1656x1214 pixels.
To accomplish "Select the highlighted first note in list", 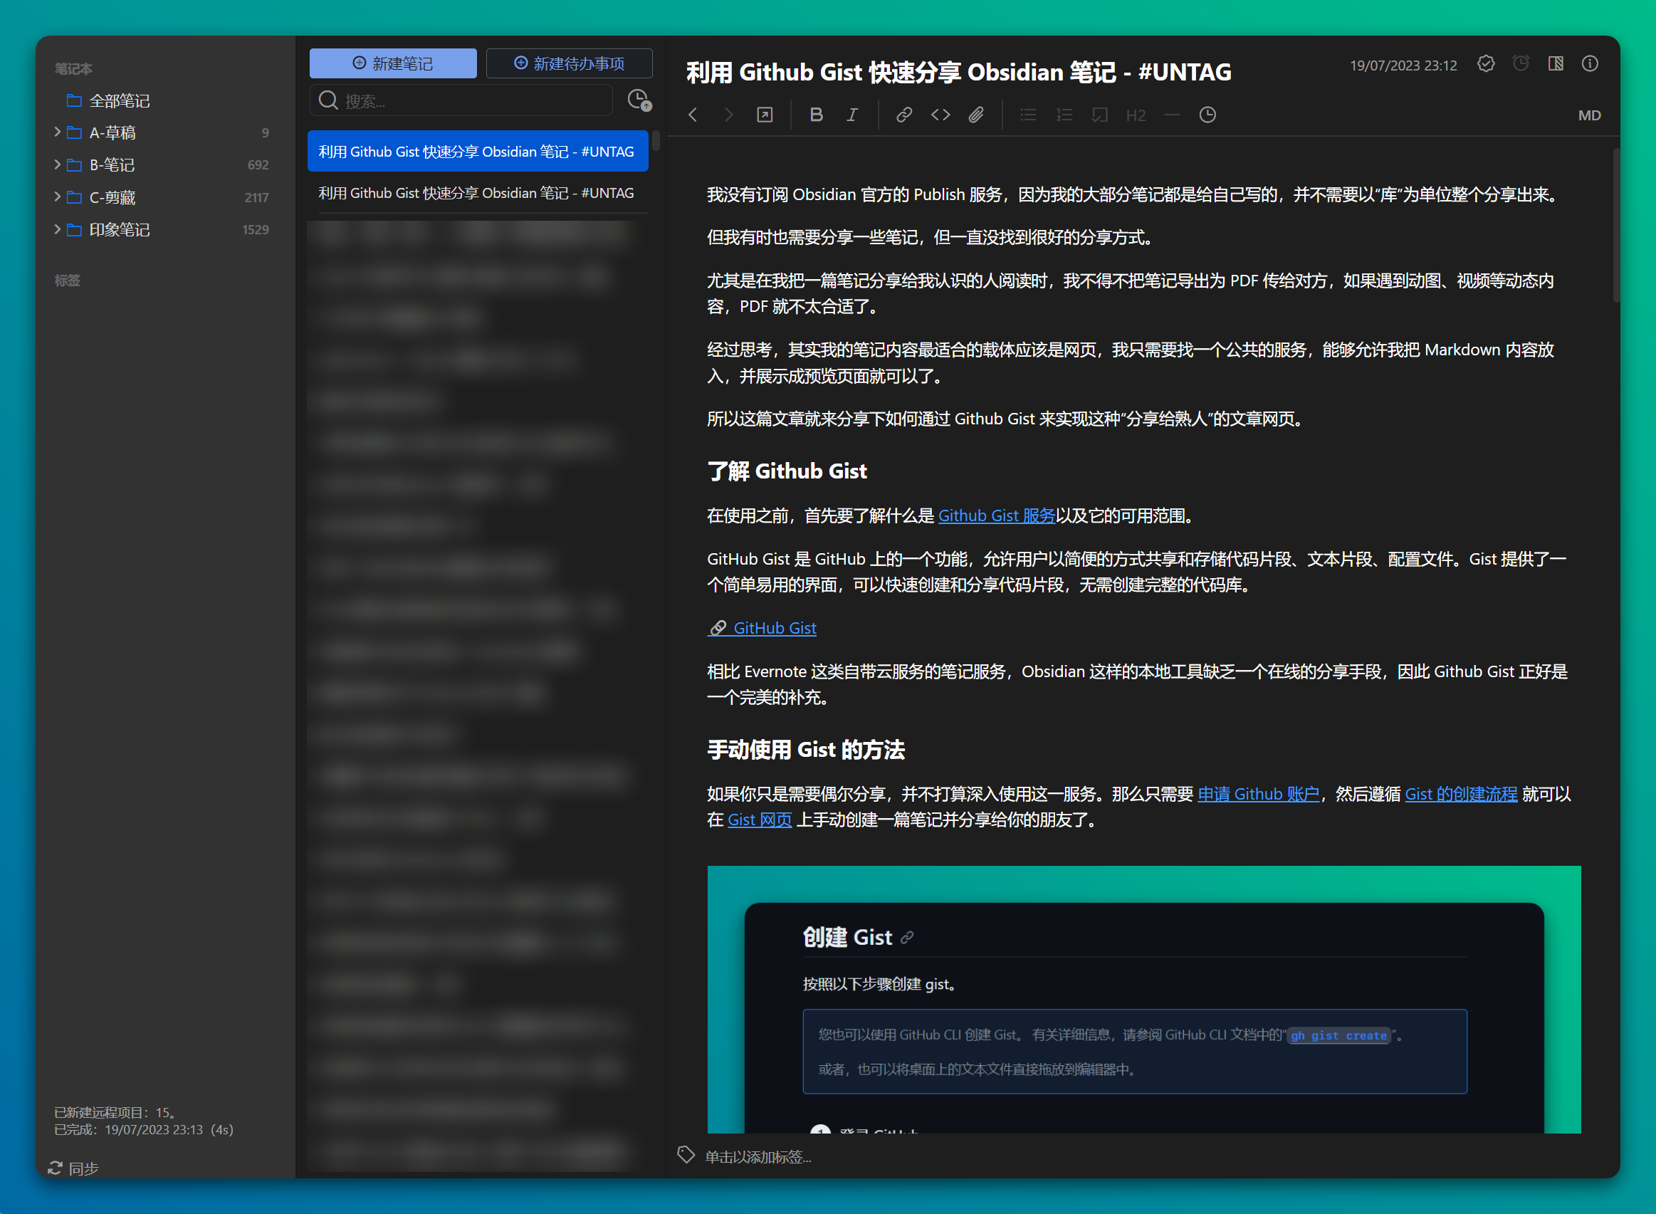I will click(x=478, y=152).
